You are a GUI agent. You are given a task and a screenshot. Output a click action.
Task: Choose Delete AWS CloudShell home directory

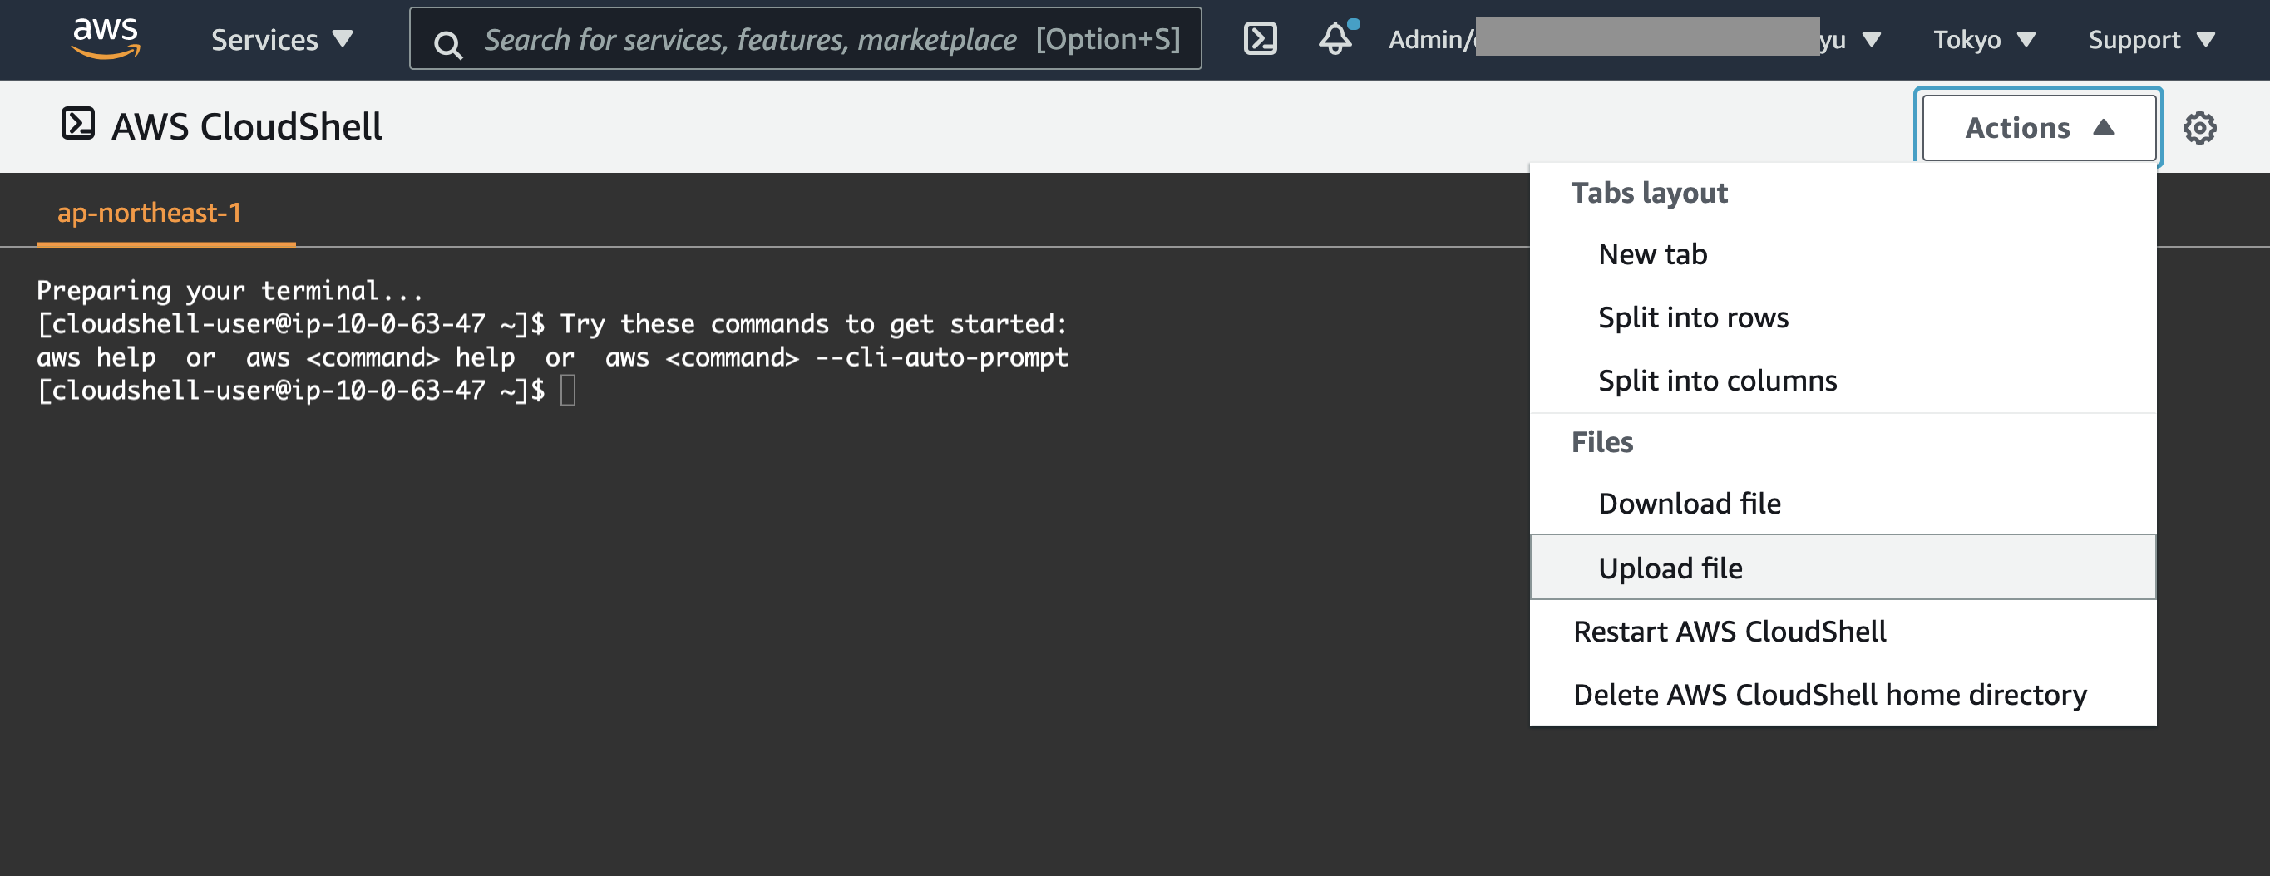click(x=1843, y=695)
